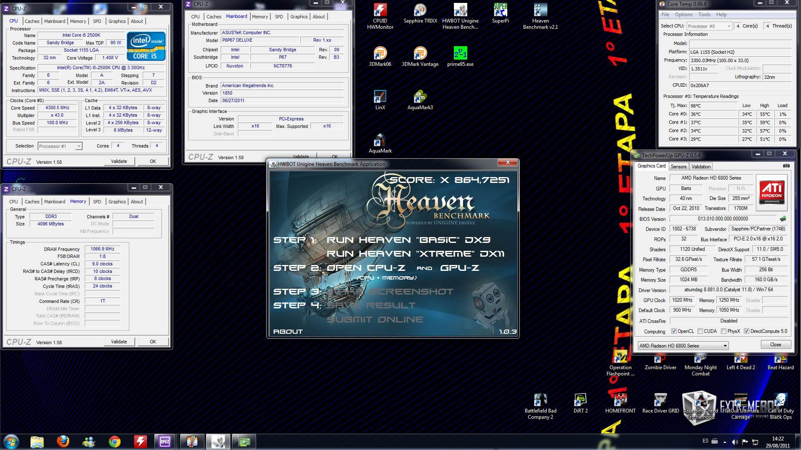Switch to the Sensors tab in GPU-Z

click(678, 167)
